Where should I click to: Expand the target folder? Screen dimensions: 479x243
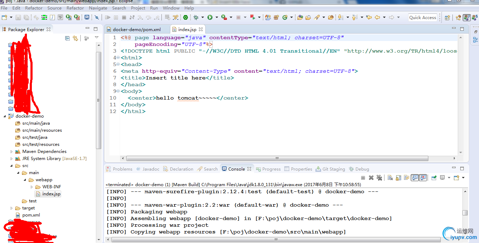click(x=11, y=208)
